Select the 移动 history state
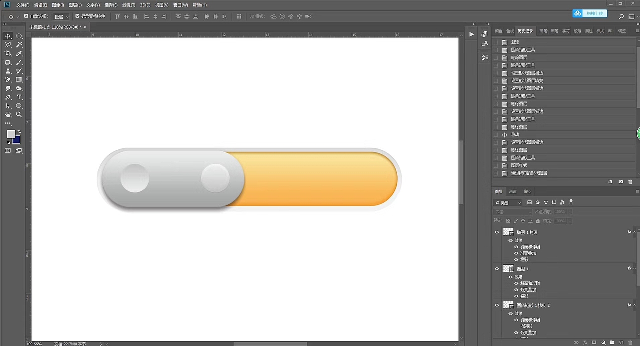Viewport: 640px width, 346px height. pos(515,134)
